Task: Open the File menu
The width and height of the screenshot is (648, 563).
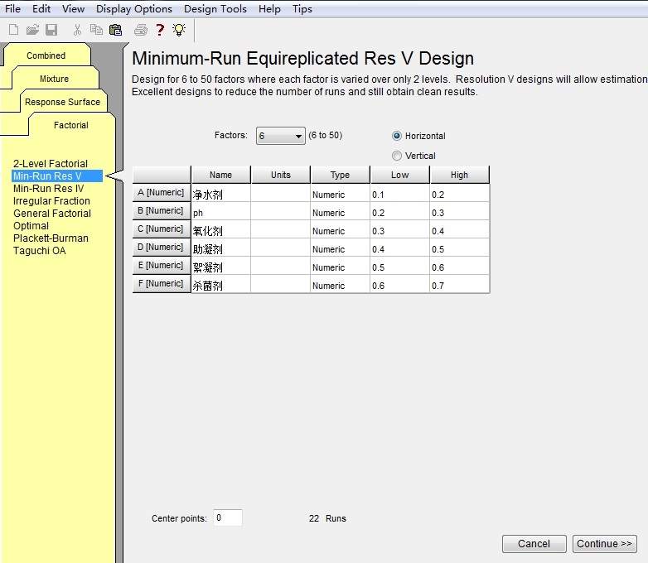Action: tap(12, 8)
